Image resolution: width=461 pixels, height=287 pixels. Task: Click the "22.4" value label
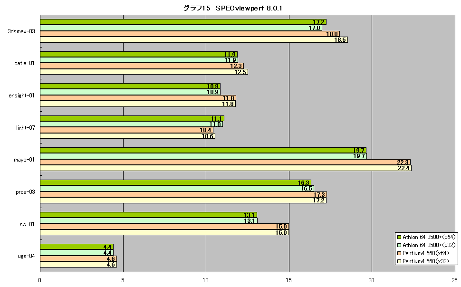pos(403,168)
